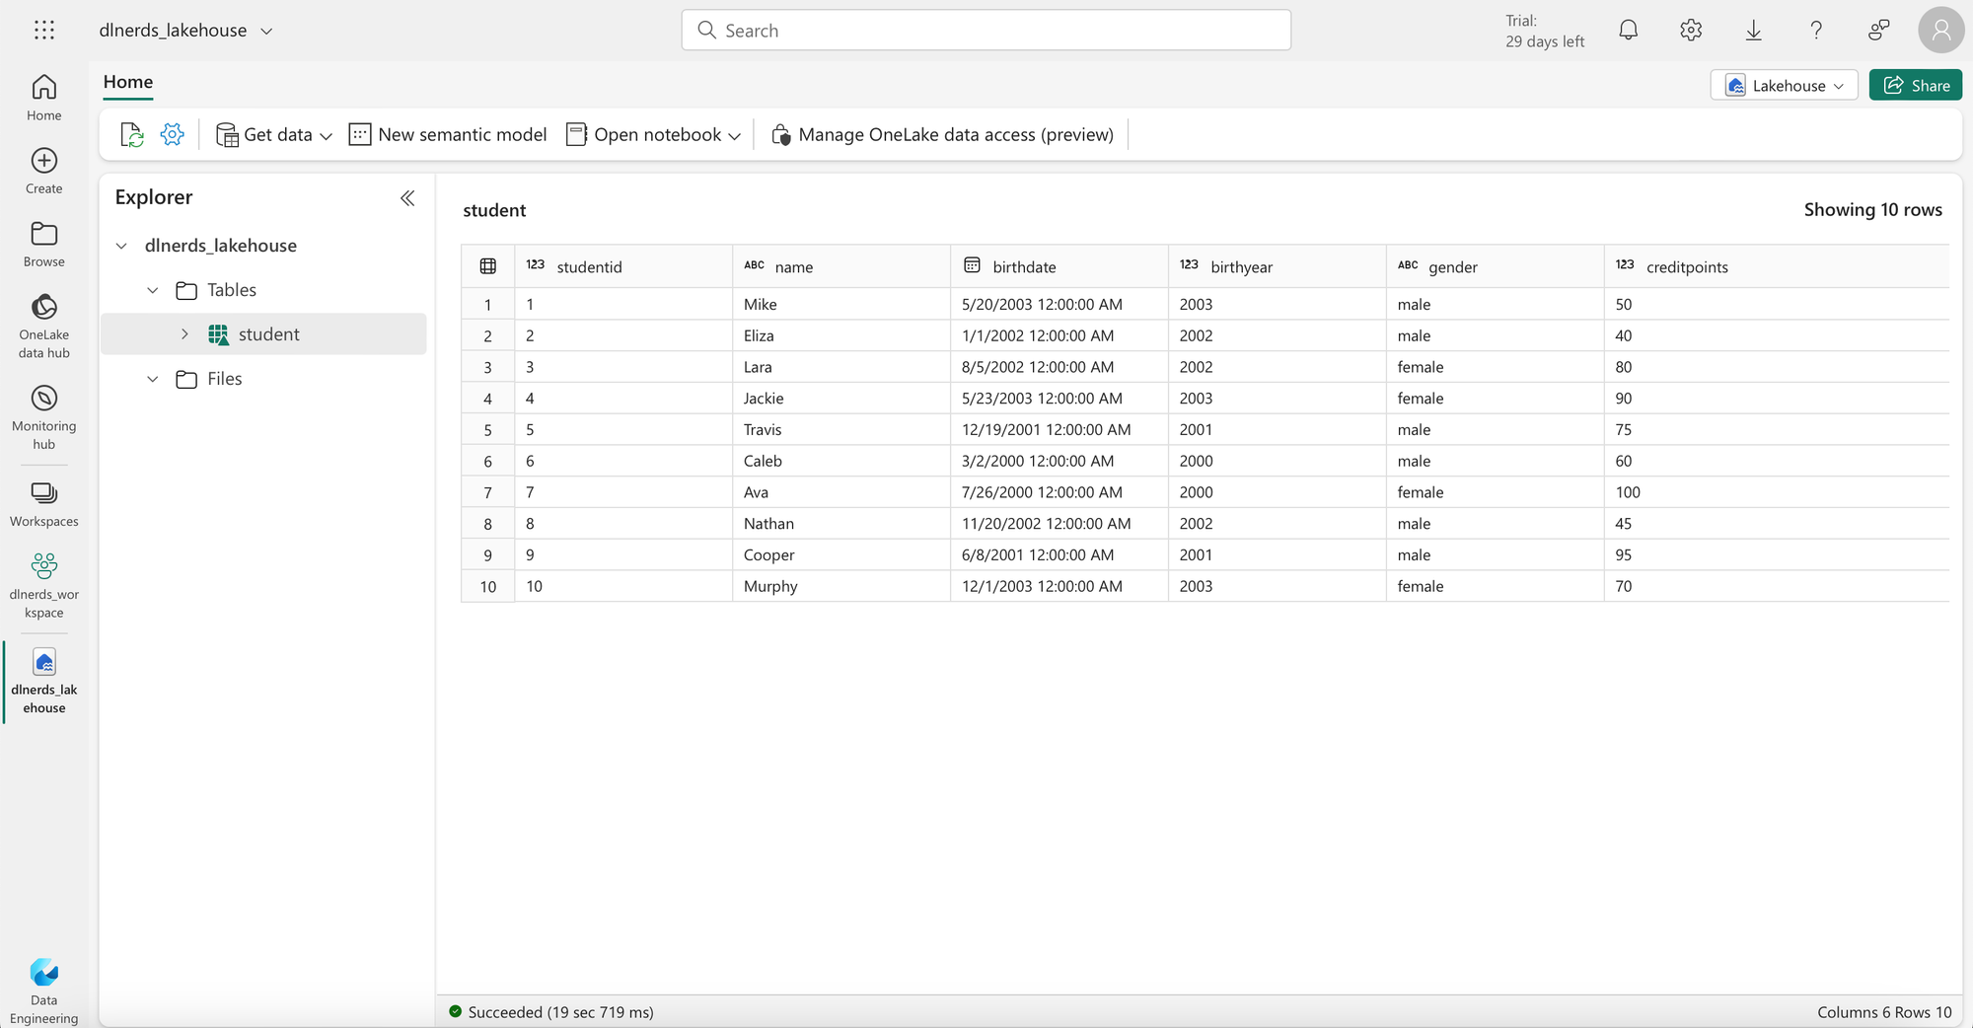Viewport: 1973px width, 1028px height.
Task: Open Browse in the left sidebar
Action: click(44, 244)
